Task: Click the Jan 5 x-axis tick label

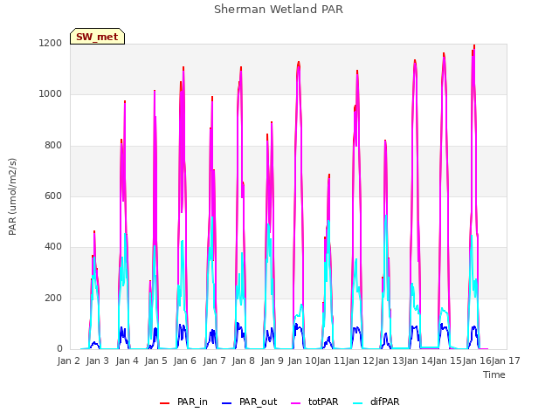Action: pos(155,361)
